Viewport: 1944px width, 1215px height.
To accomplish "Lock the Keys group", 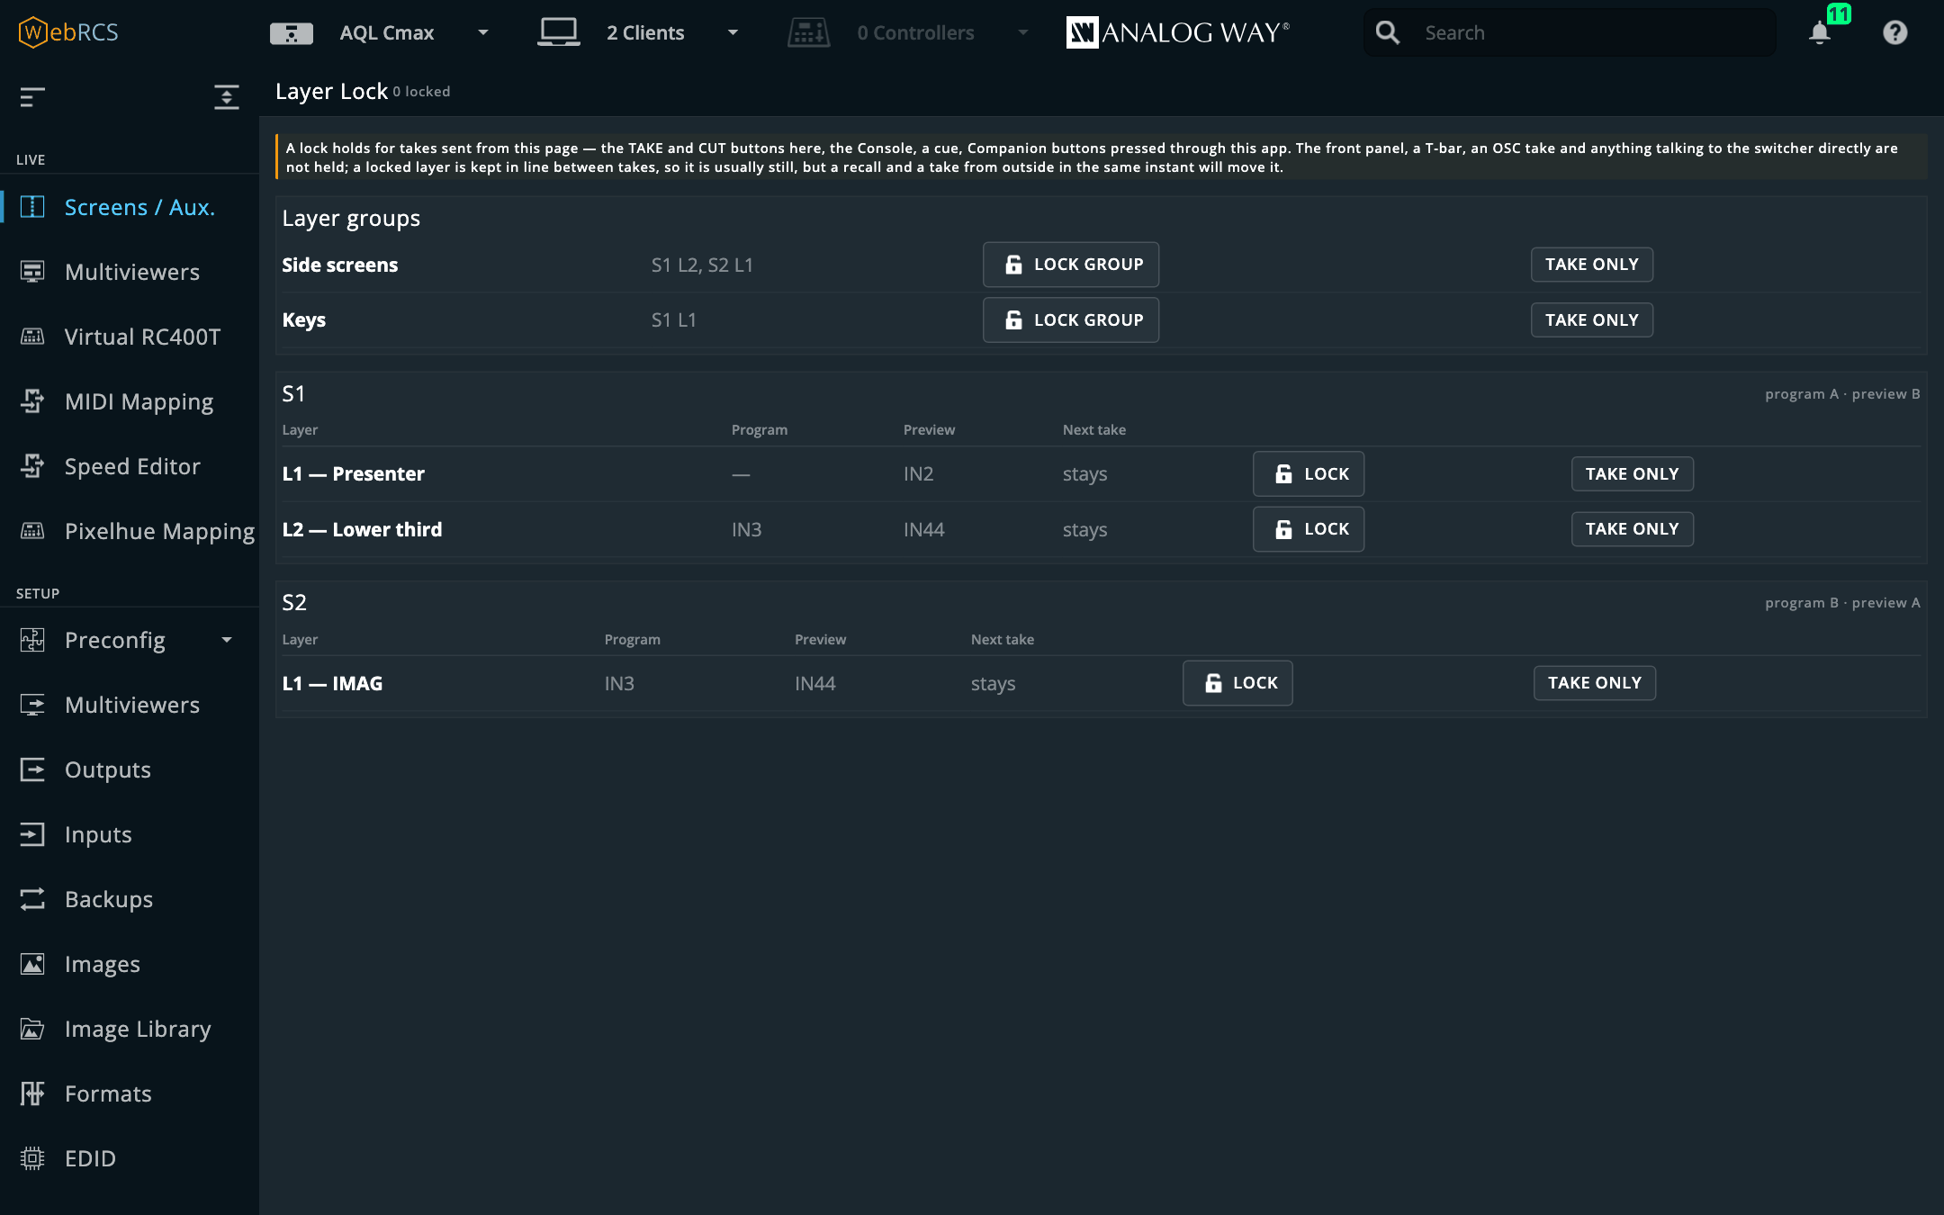I will point(1070,320).
